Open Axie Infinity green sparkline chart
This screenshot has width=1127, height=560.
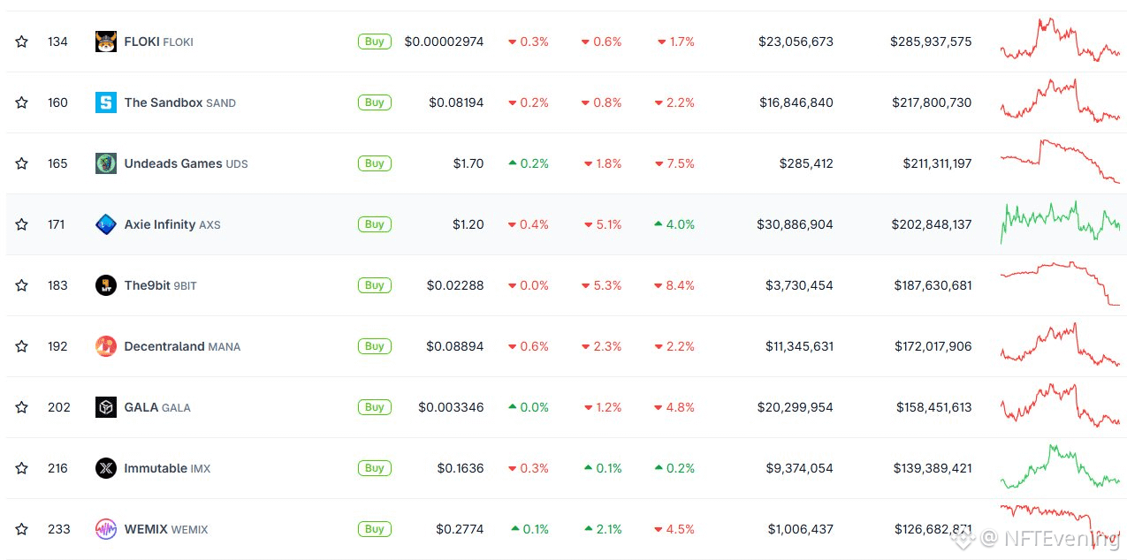(1060, 222)
